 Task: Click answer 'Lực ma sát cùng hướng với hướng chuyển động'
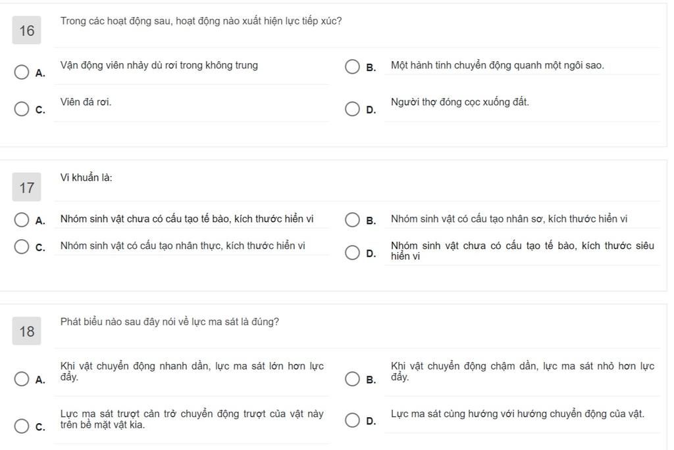[517, 414]
